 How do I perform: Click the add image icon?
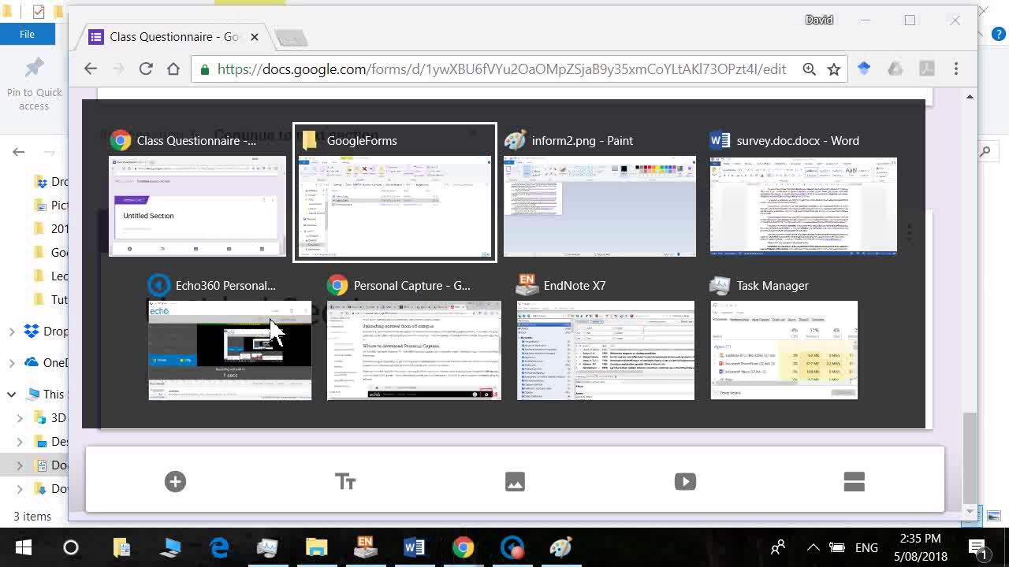click(515, 481)
